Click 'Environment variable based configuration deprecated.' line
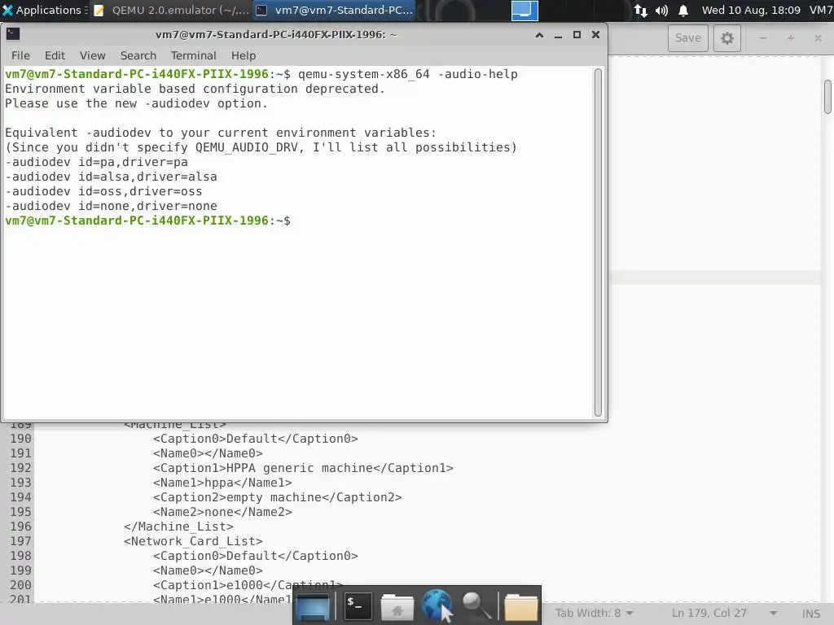This screenshot has height=625, width=834. click(195, 89)
